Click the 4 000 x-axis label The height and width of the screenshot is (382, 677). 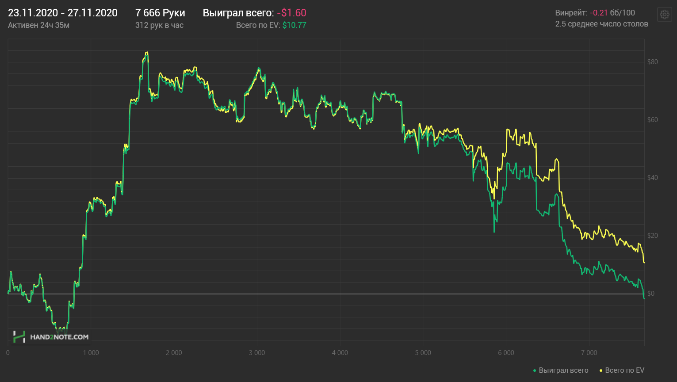point(340,353)
